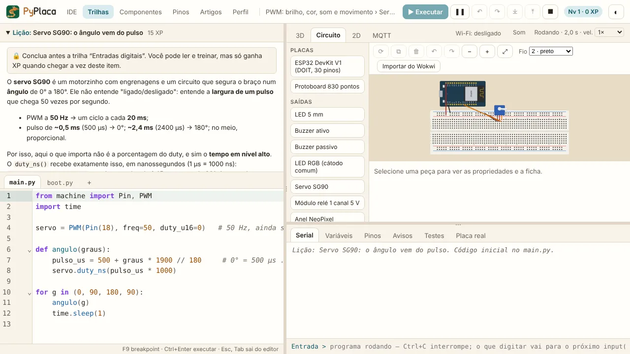Duplicate the selected circuit part

click(x=399, y=51)
